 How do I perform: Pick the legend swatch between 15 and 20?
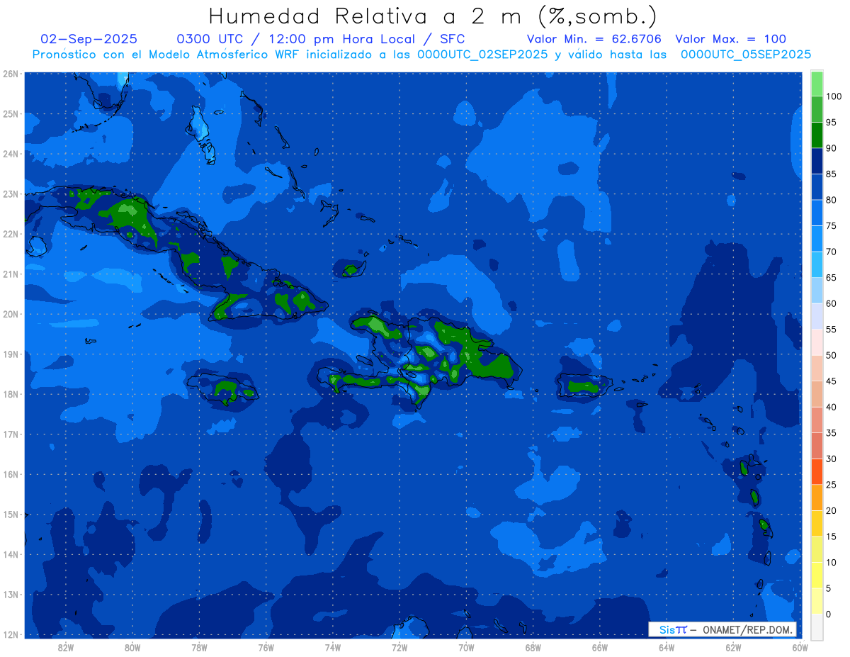click(x=817, y=523)
